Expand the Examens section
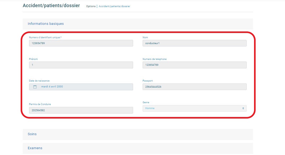 (138, 148)
